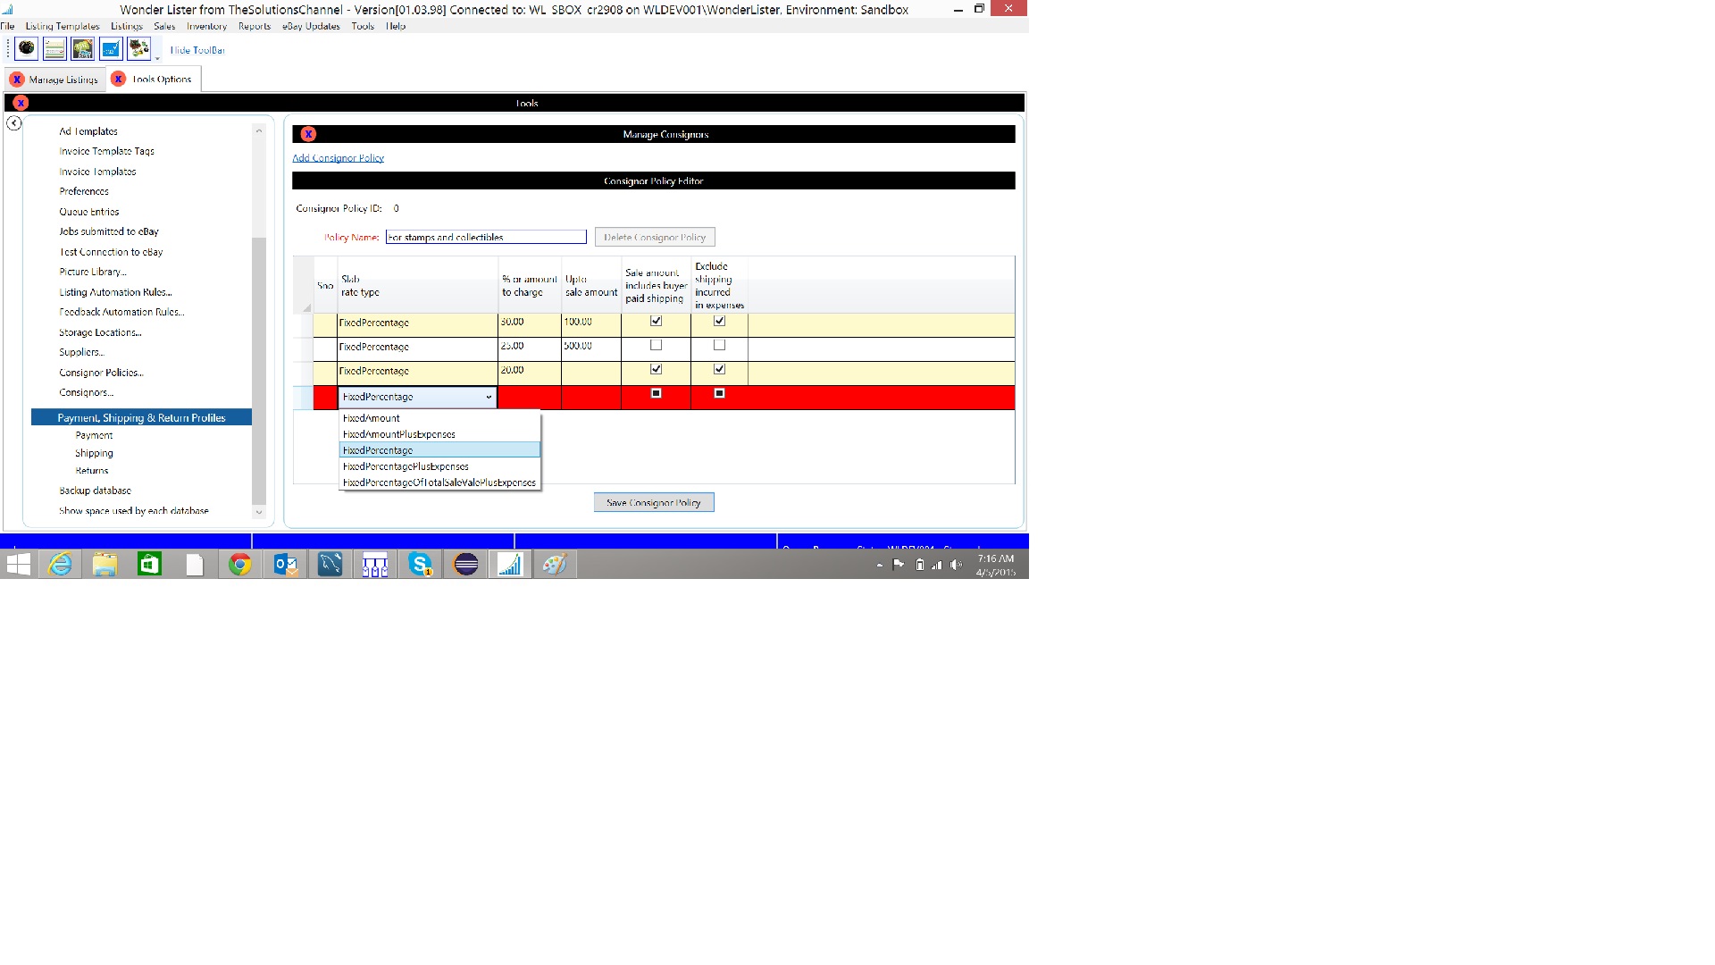The image size is (1715, 965).
Task: Click the Add Consignor Policy link
Action: [x=338, y=158]
